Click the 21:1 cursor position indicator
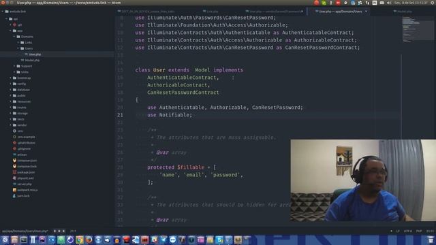The height and width of the screenshot is (245, 436). tap(73, 231)
